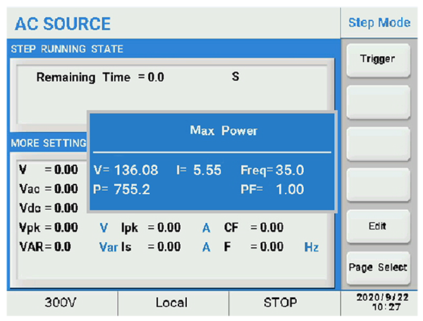Image resolution: width=423 pixels, height=321 pixels.
Task: Select the F = 0.00 Hz reading
Action: tap(271, 247)
